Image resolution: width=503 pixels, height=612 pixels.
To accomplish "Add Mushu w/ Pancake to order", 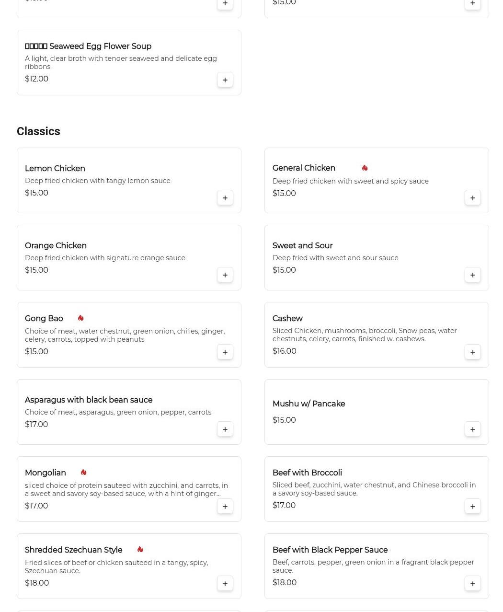I will [472, 429].
